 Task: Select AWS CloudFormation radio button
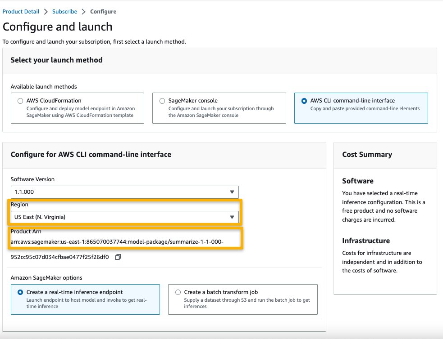[20, 101]
